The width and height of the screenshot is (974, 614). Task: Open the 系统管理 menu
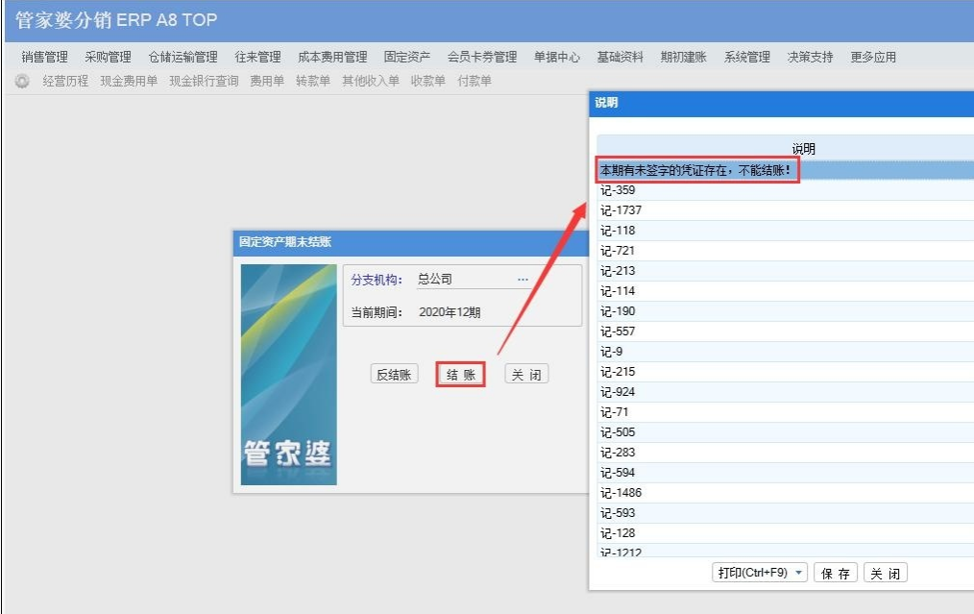[746, 58]
